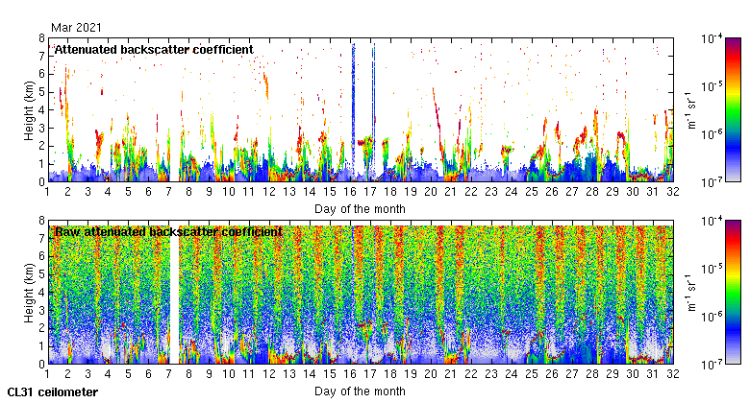
Task: Click the "CL31 ceilometer" instrument label
Action: 52,391
